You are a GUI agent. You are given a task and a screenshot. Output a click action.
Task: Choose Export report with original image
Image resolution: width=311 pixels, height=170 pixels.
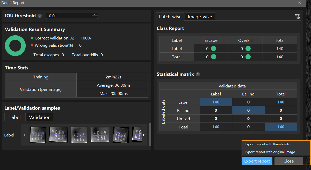coord(270,152)
